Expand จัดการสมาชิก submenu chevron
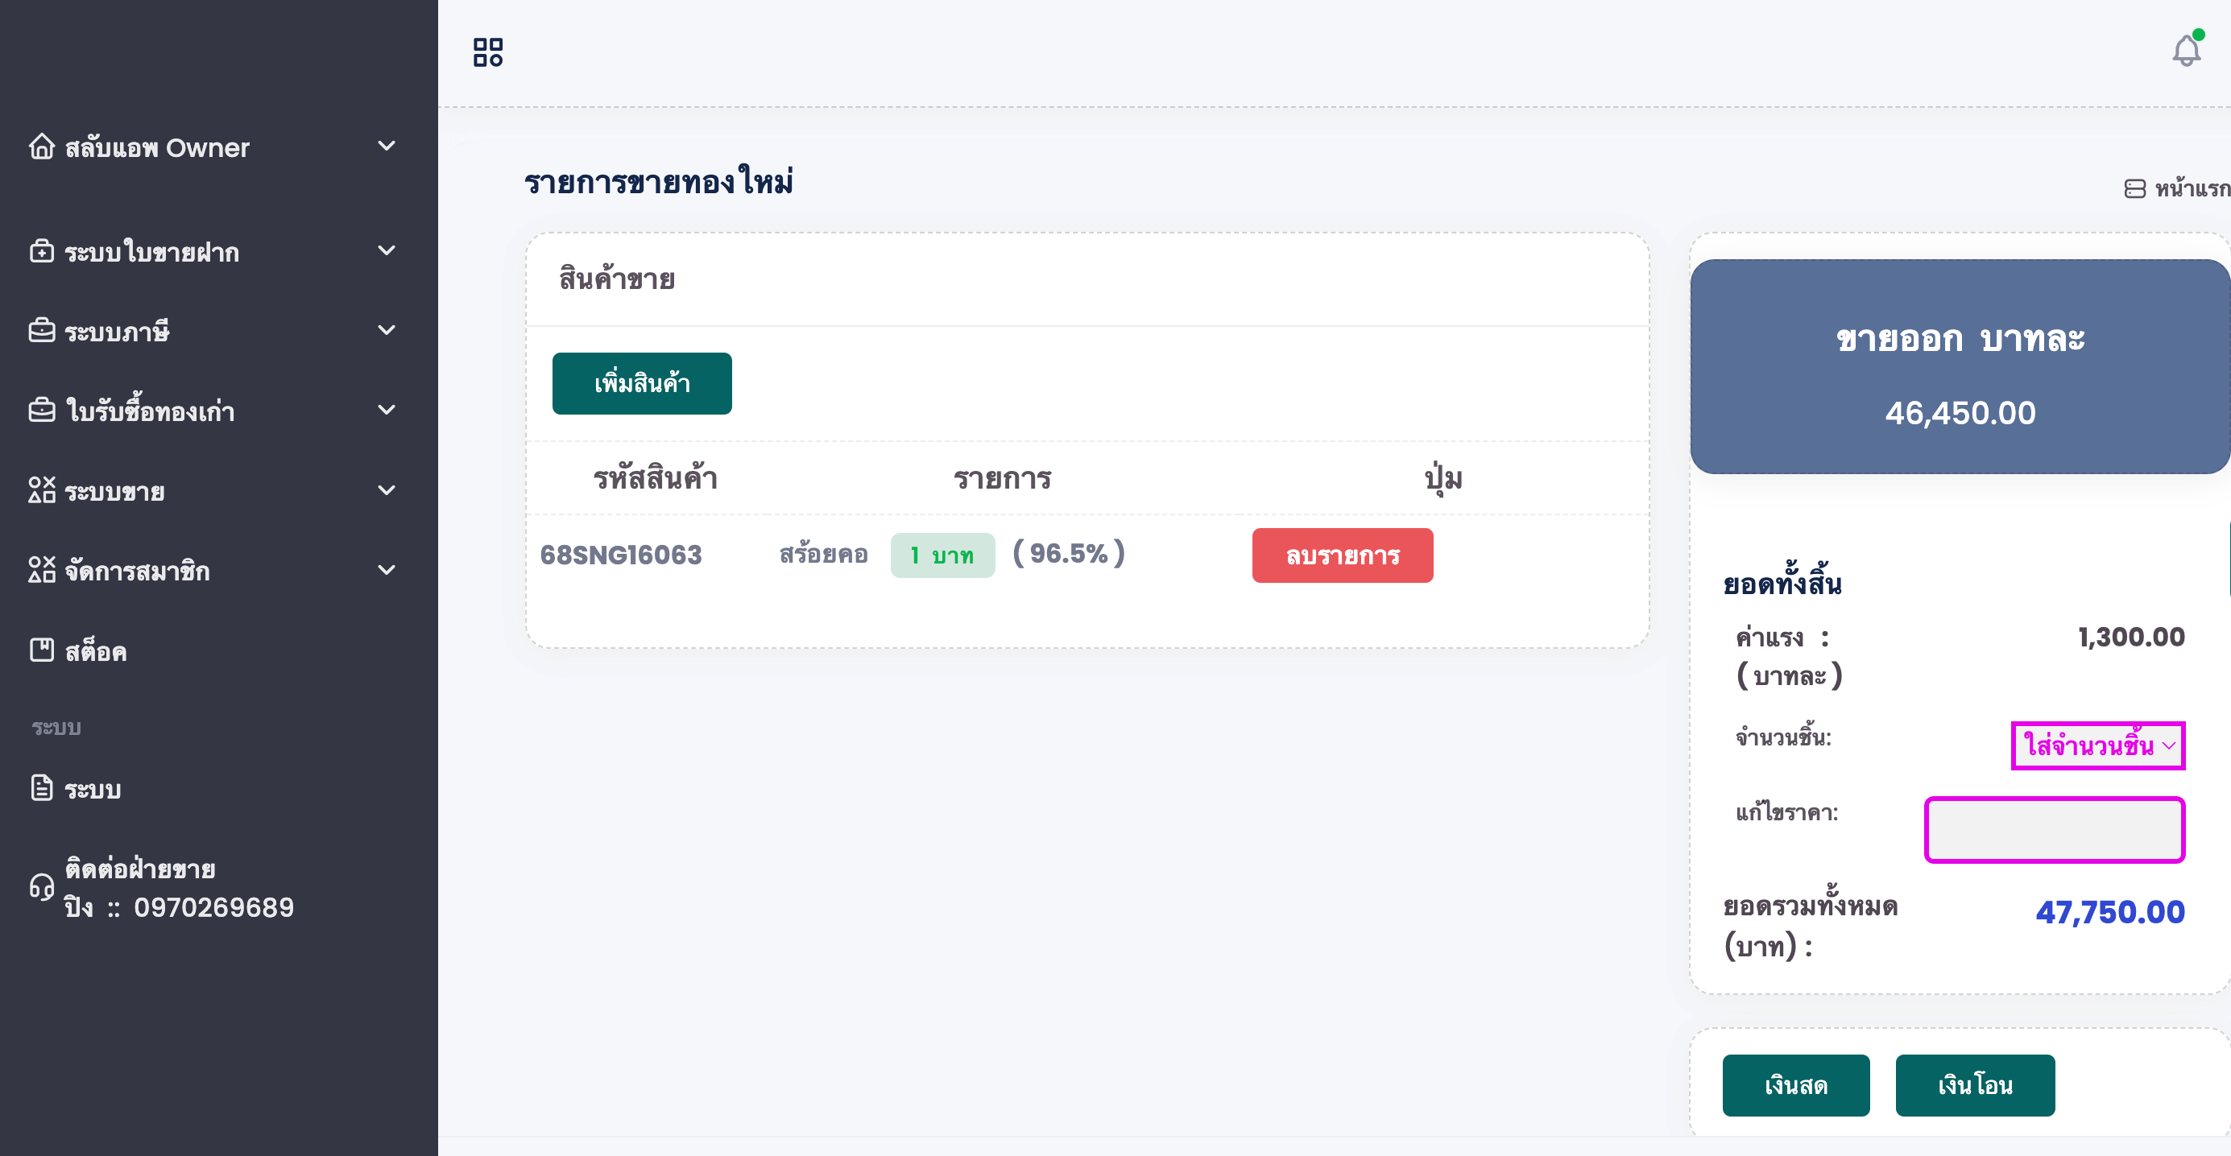 (x=387, y=570)
